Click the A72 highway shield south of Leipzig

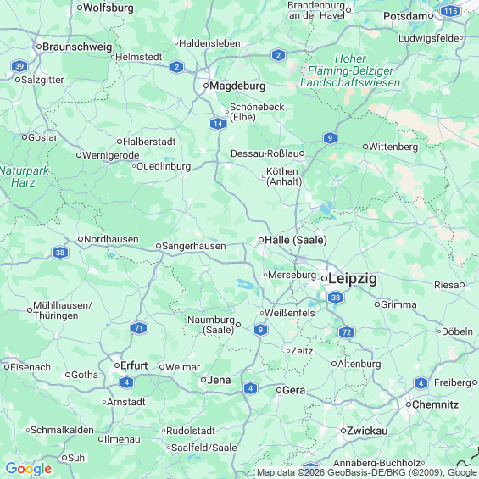[347, 332]
